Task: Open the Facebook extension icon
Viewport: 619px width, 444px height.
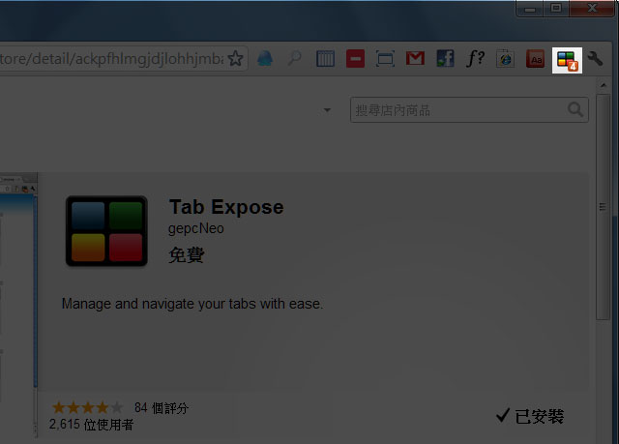Action: click(x=445, y=58)
